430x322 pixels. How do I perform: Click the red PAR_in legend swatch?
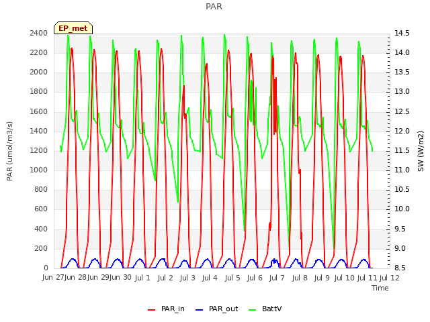[x=152, y=310]
